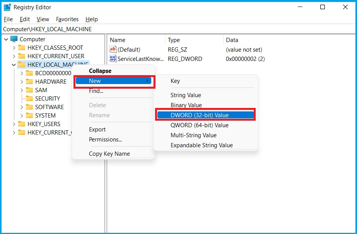Image resolution: width=357 pixels, height=234 pixels.
Task: Select the HKEY_USERS key label
Action: 44,124
